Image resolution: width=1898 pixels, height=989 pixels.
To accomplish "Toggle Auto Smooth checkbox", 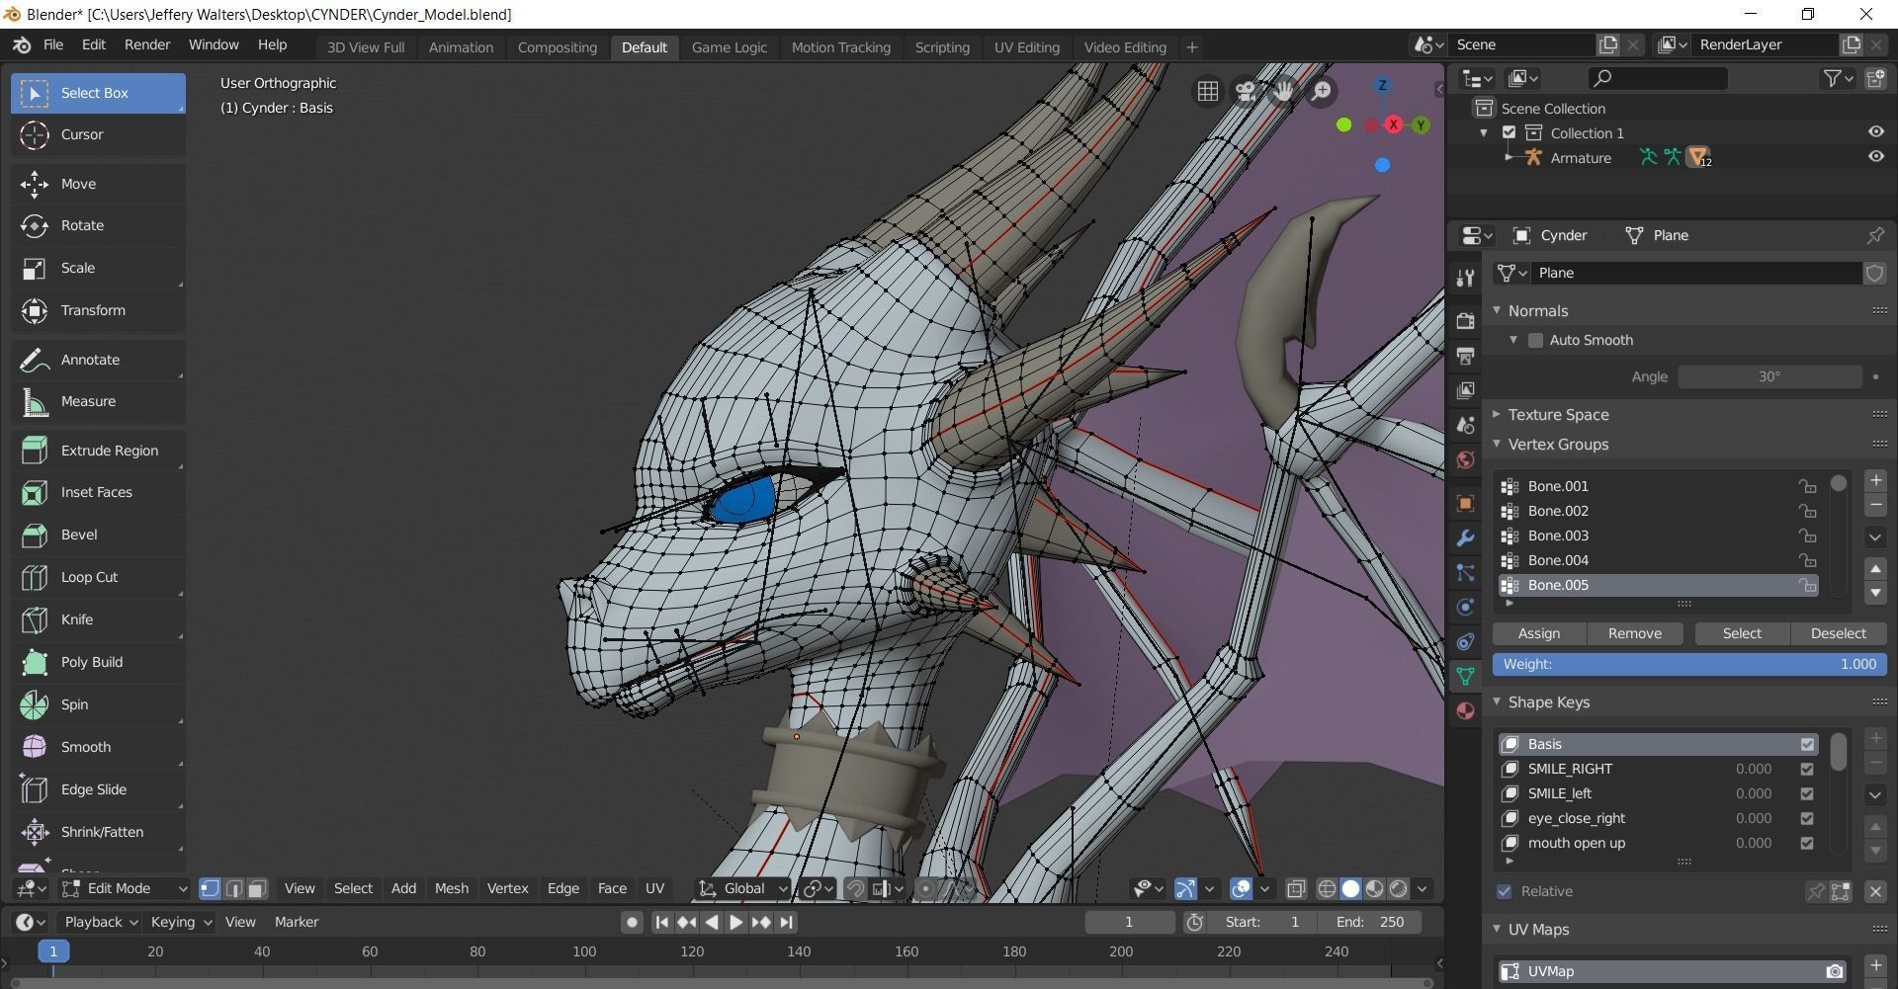I will click(x=1535, y=340).
